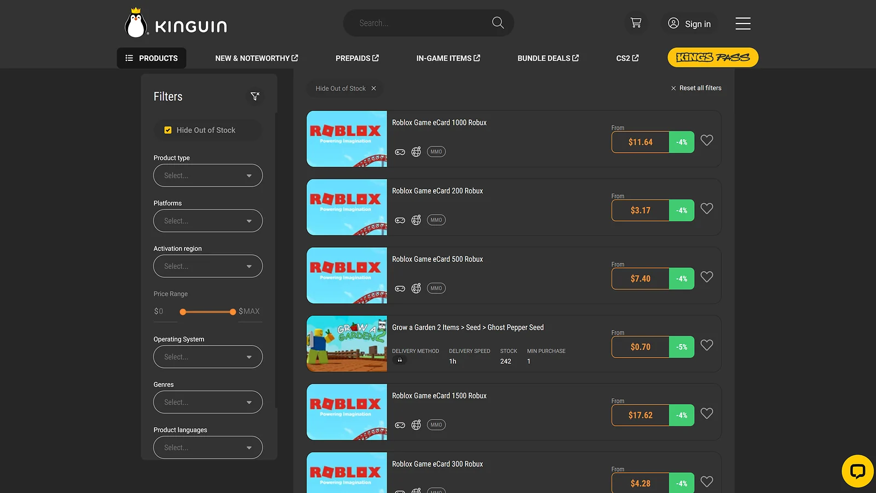Uncheck Hide Out of Stock checkbox
This screenshot has width=876, height=493.
(x=168, y=130)
